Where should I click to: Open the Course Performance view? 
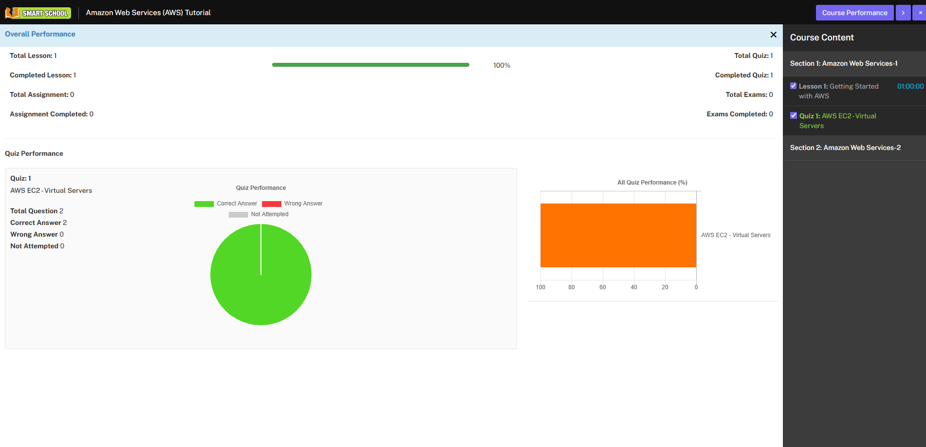pyautogui.click(x=854, y=12)
